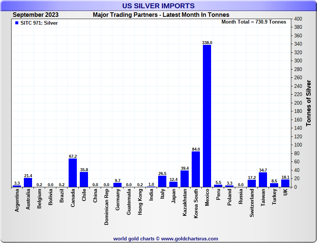This screenshot has width=317, height=243.
Task: Click the September 2023 date label
Action: point(35,15)
